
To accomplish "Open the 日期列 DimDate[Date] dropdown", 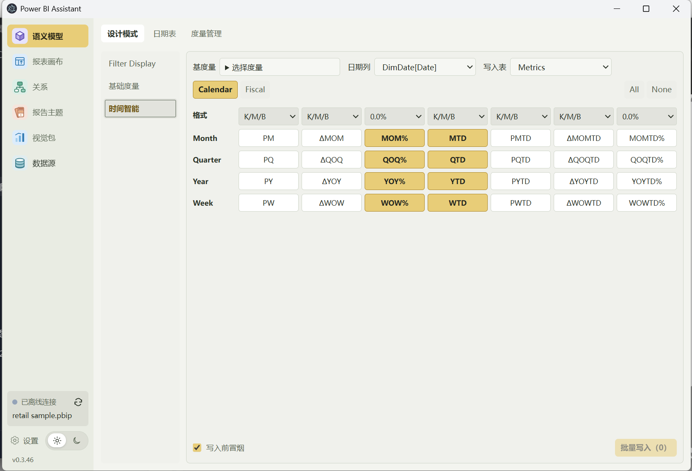I will tap(425, 67).
